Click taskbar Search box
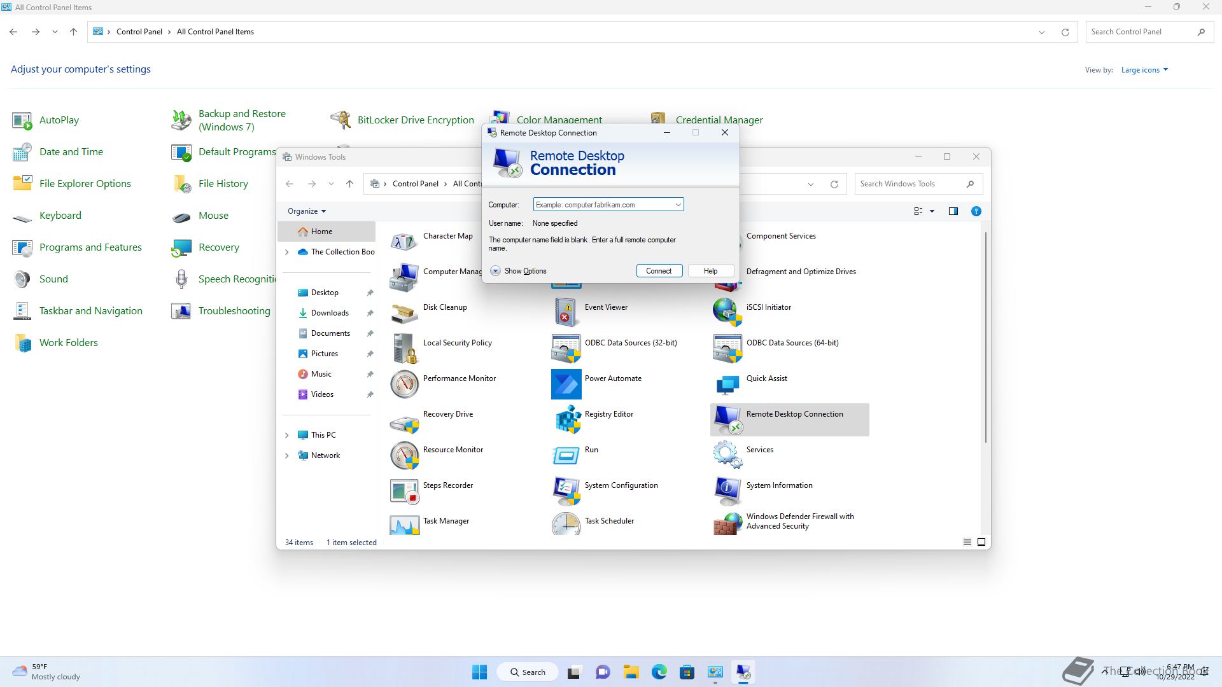This screenshot has height=687, width=1222. (529, 672)
